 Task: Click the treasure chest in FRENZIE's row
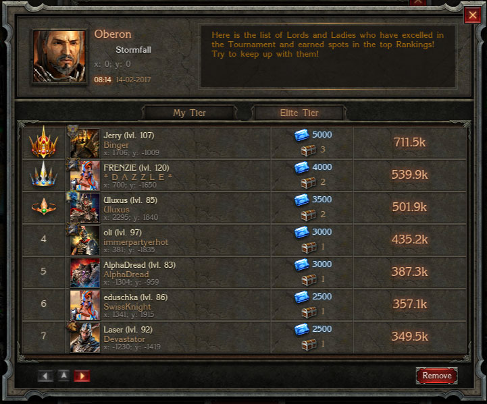click(x=309, y=183)
